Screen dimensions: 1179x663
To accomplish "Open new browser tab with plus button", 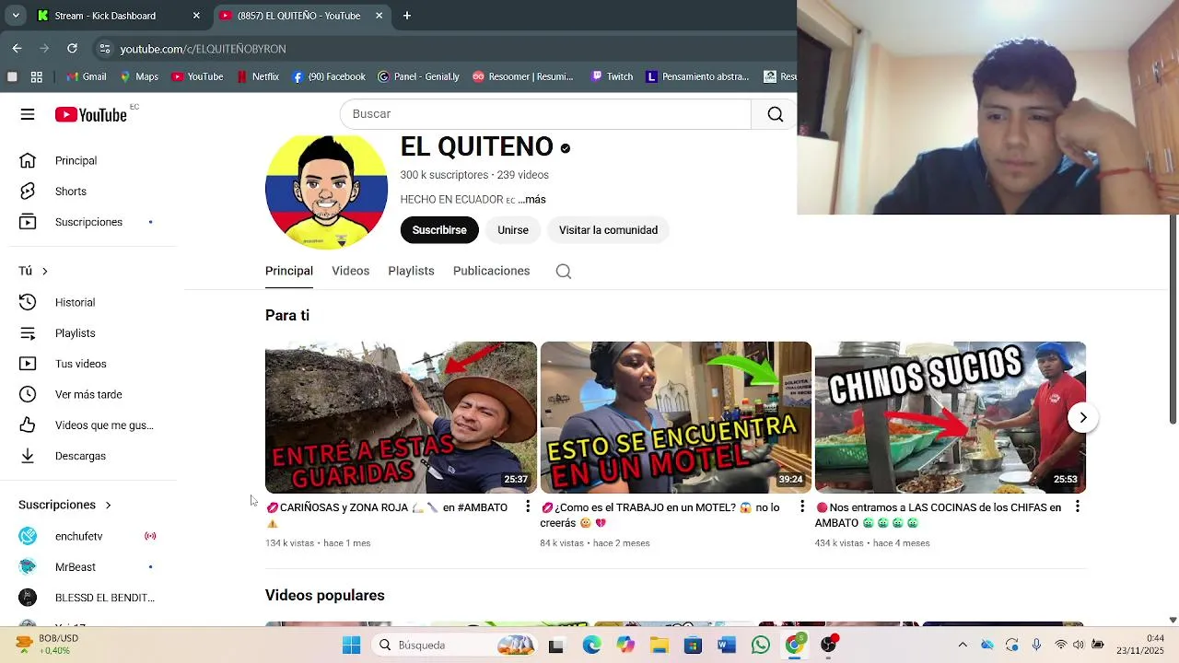I will [x=407, y=16].
